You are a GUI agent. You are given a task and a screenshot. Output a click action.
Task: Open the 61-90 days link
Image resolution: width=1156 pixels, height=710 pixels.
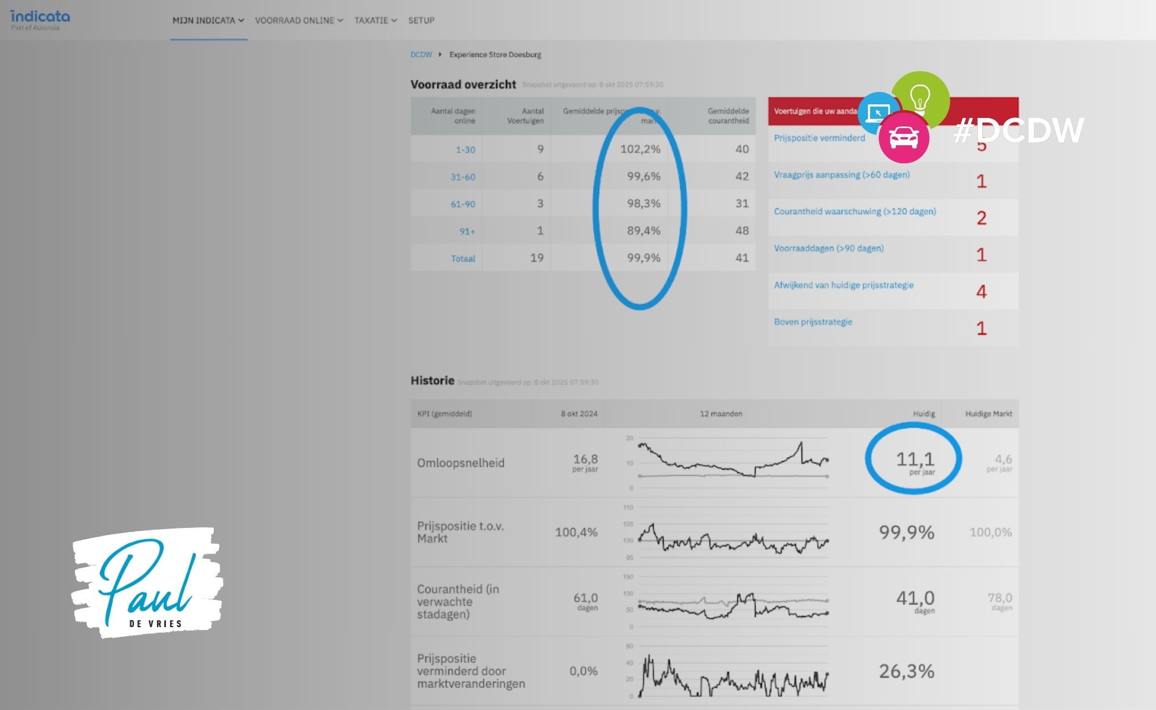(463, 204)
